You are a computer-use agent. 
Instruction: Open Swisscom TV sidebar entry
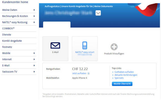tap(10, 72)
